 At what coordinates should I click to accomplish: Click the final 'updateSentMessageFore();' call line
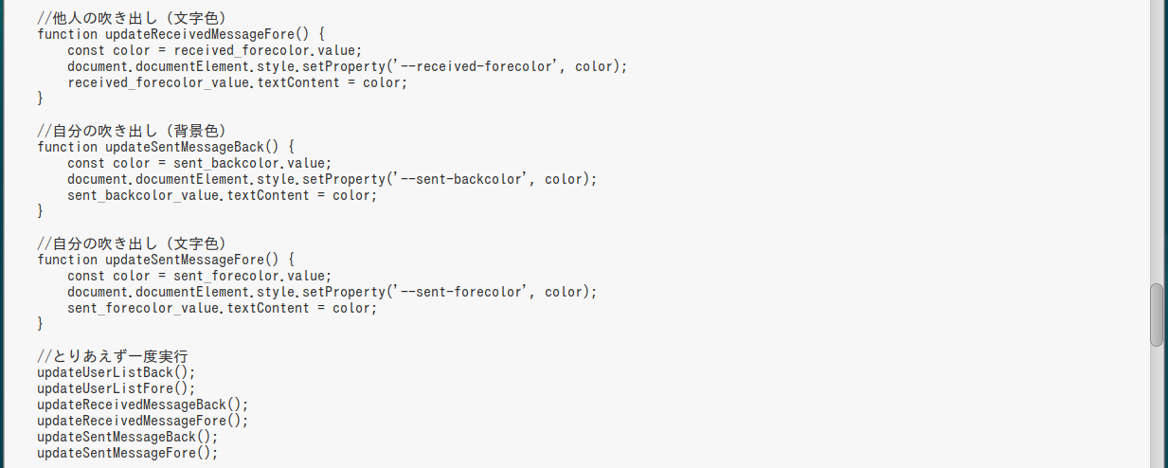(128, 453)
